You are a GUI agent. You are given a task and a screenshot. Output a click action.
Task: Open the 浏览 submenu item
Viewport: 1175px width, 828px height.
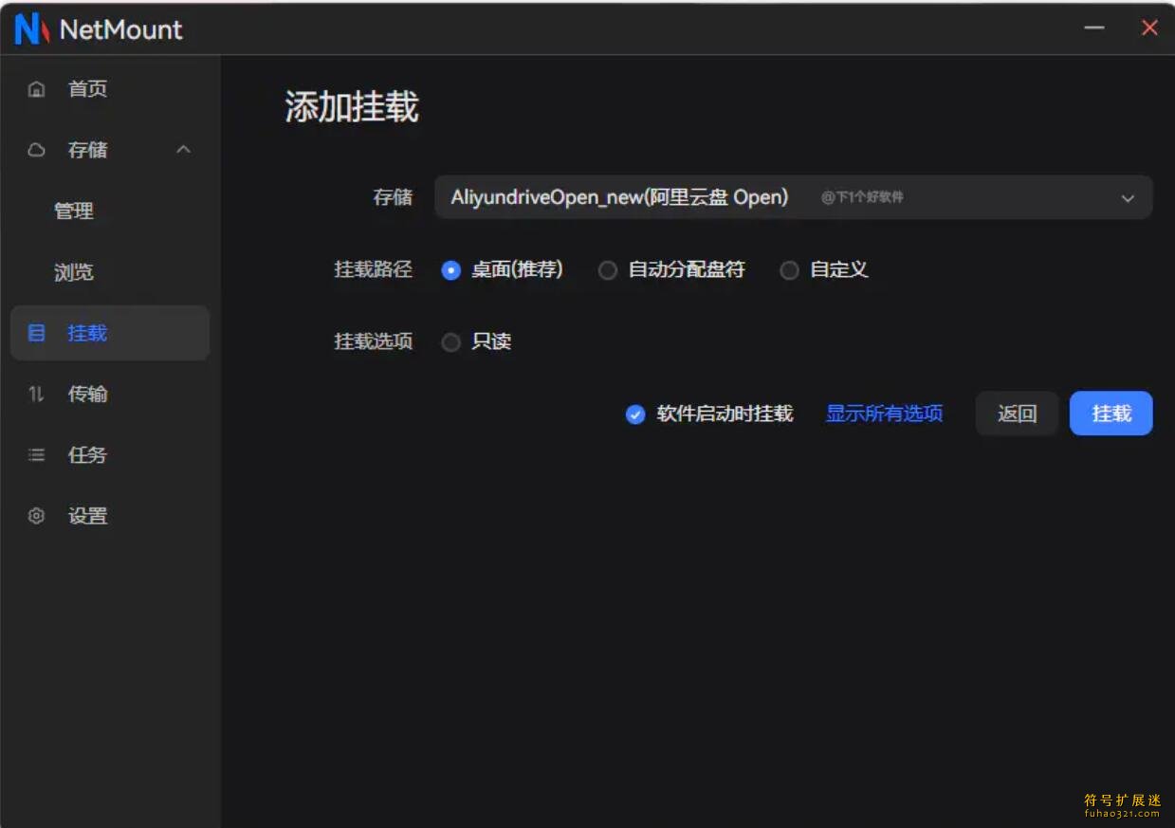[x=74, y=272]
